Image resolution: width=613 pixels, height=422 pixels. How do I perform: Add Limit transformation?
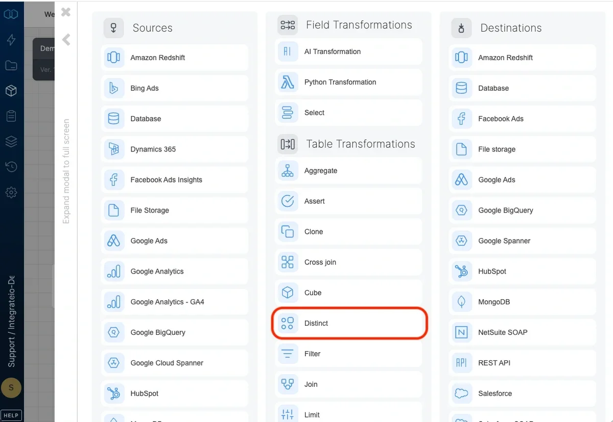coord(349,412)
